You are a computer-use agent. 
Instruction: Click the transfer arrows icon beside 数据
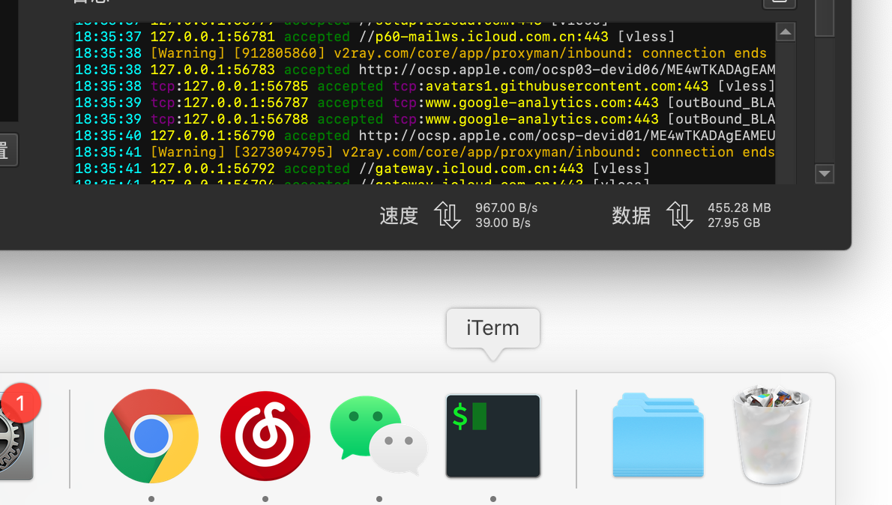point(680,216)
